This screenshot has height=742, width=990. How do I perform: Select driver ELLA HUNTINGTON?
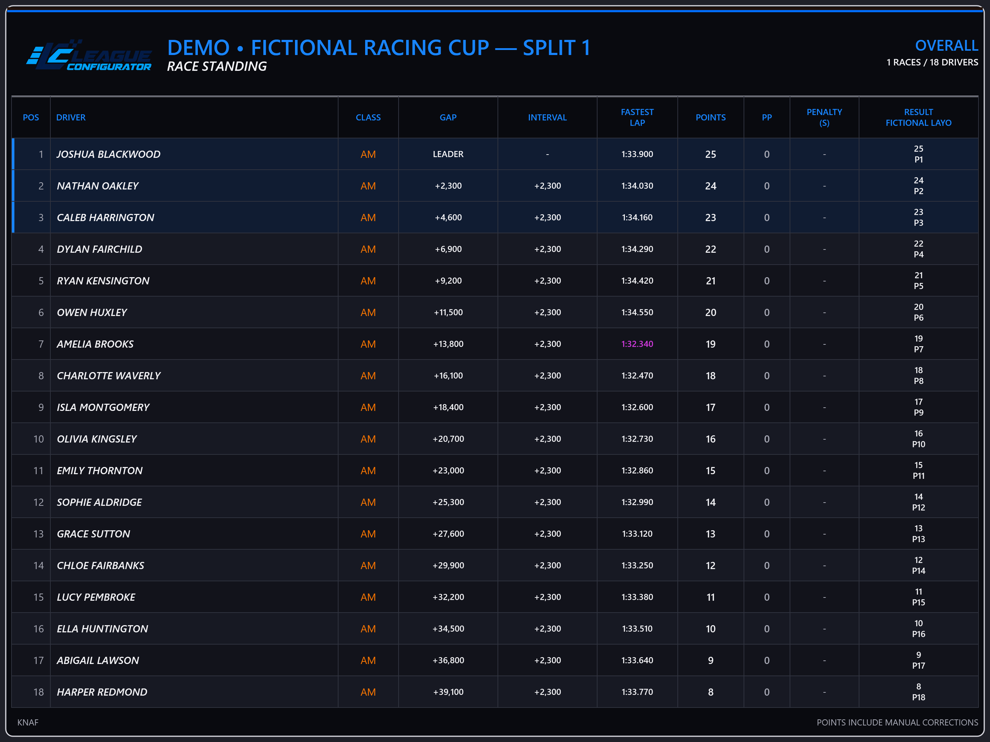pos(102,629)
